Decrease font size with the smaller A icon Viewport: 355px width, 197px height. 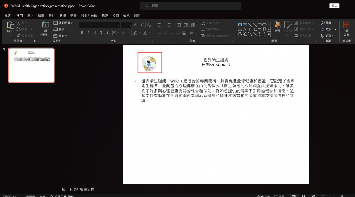click(x=142, y=25)
